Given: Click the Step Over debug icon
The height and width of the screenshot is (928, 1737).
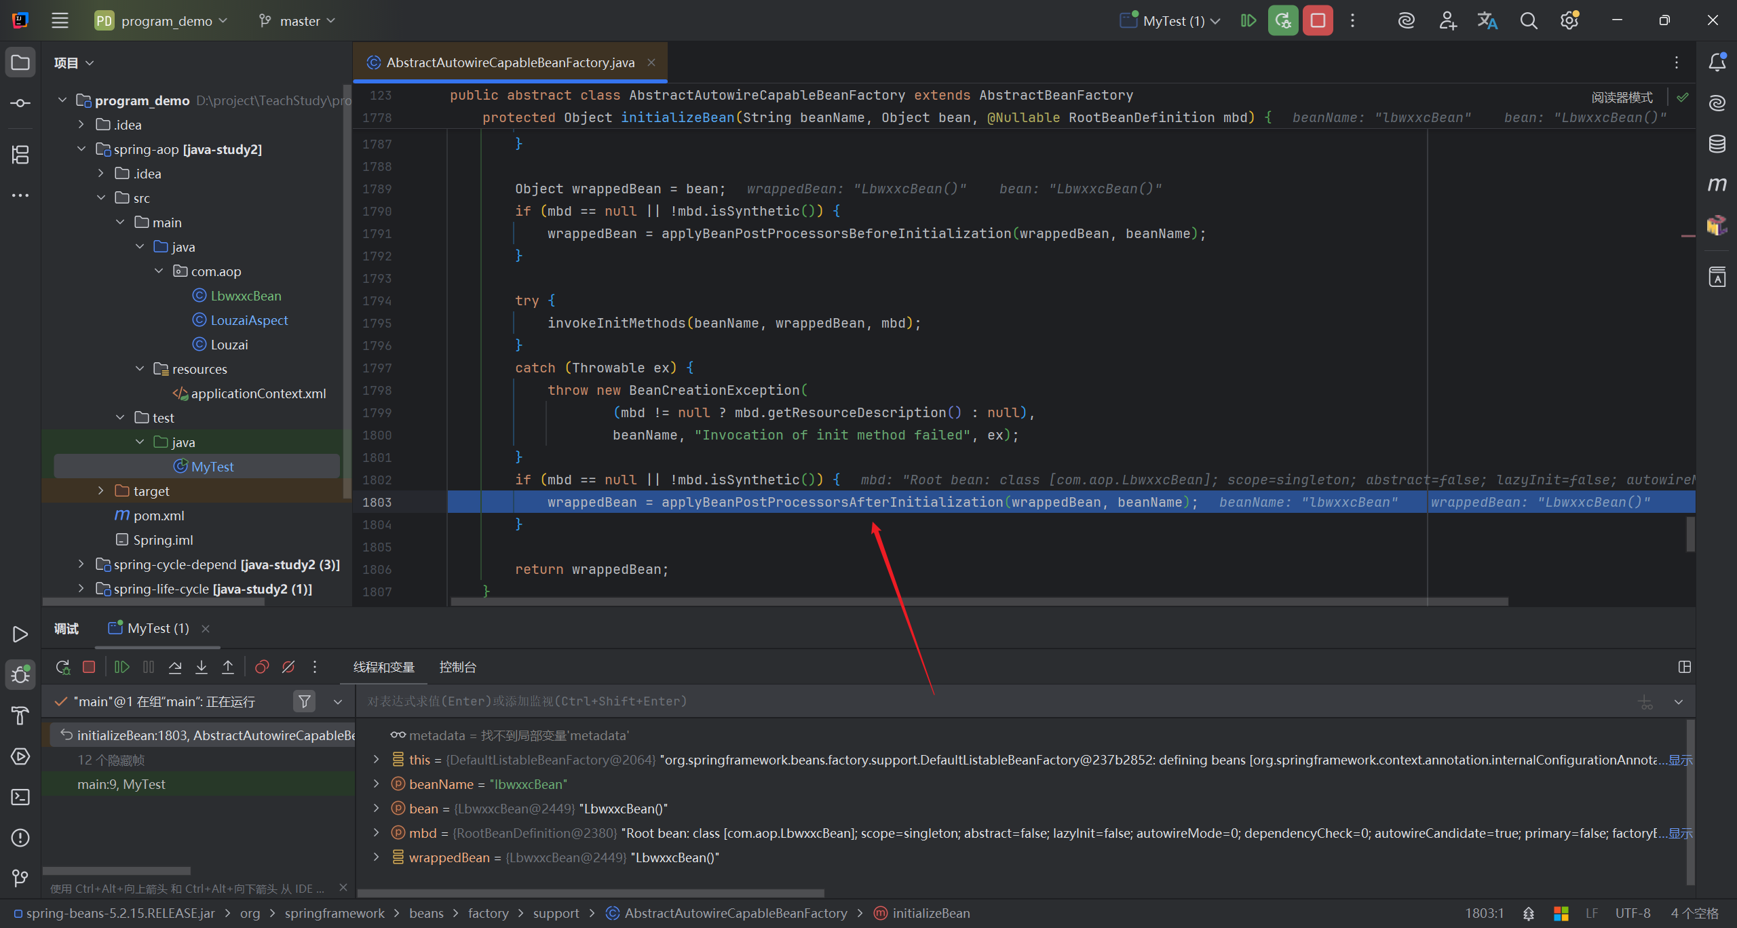Looking at the screenshot, I should 175,667.
